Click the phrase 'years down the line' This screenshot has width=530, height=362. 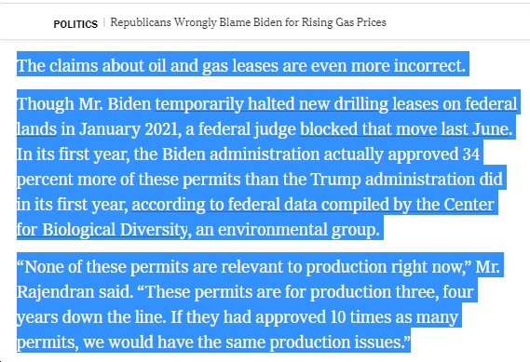pos(91,316)
